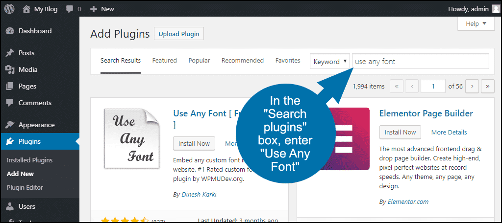This screenshot has width=502, height=223.
Task: Expand the Help dropdown tab
Action: [476, 23]
